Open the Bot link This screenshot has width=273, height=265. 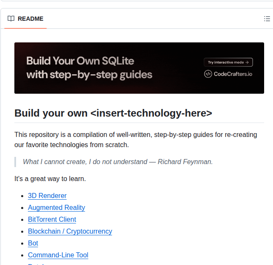[x=33, y=243]
